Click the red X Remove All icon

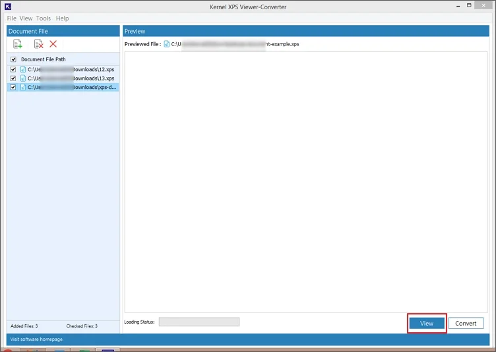click(x=53, y=44)
